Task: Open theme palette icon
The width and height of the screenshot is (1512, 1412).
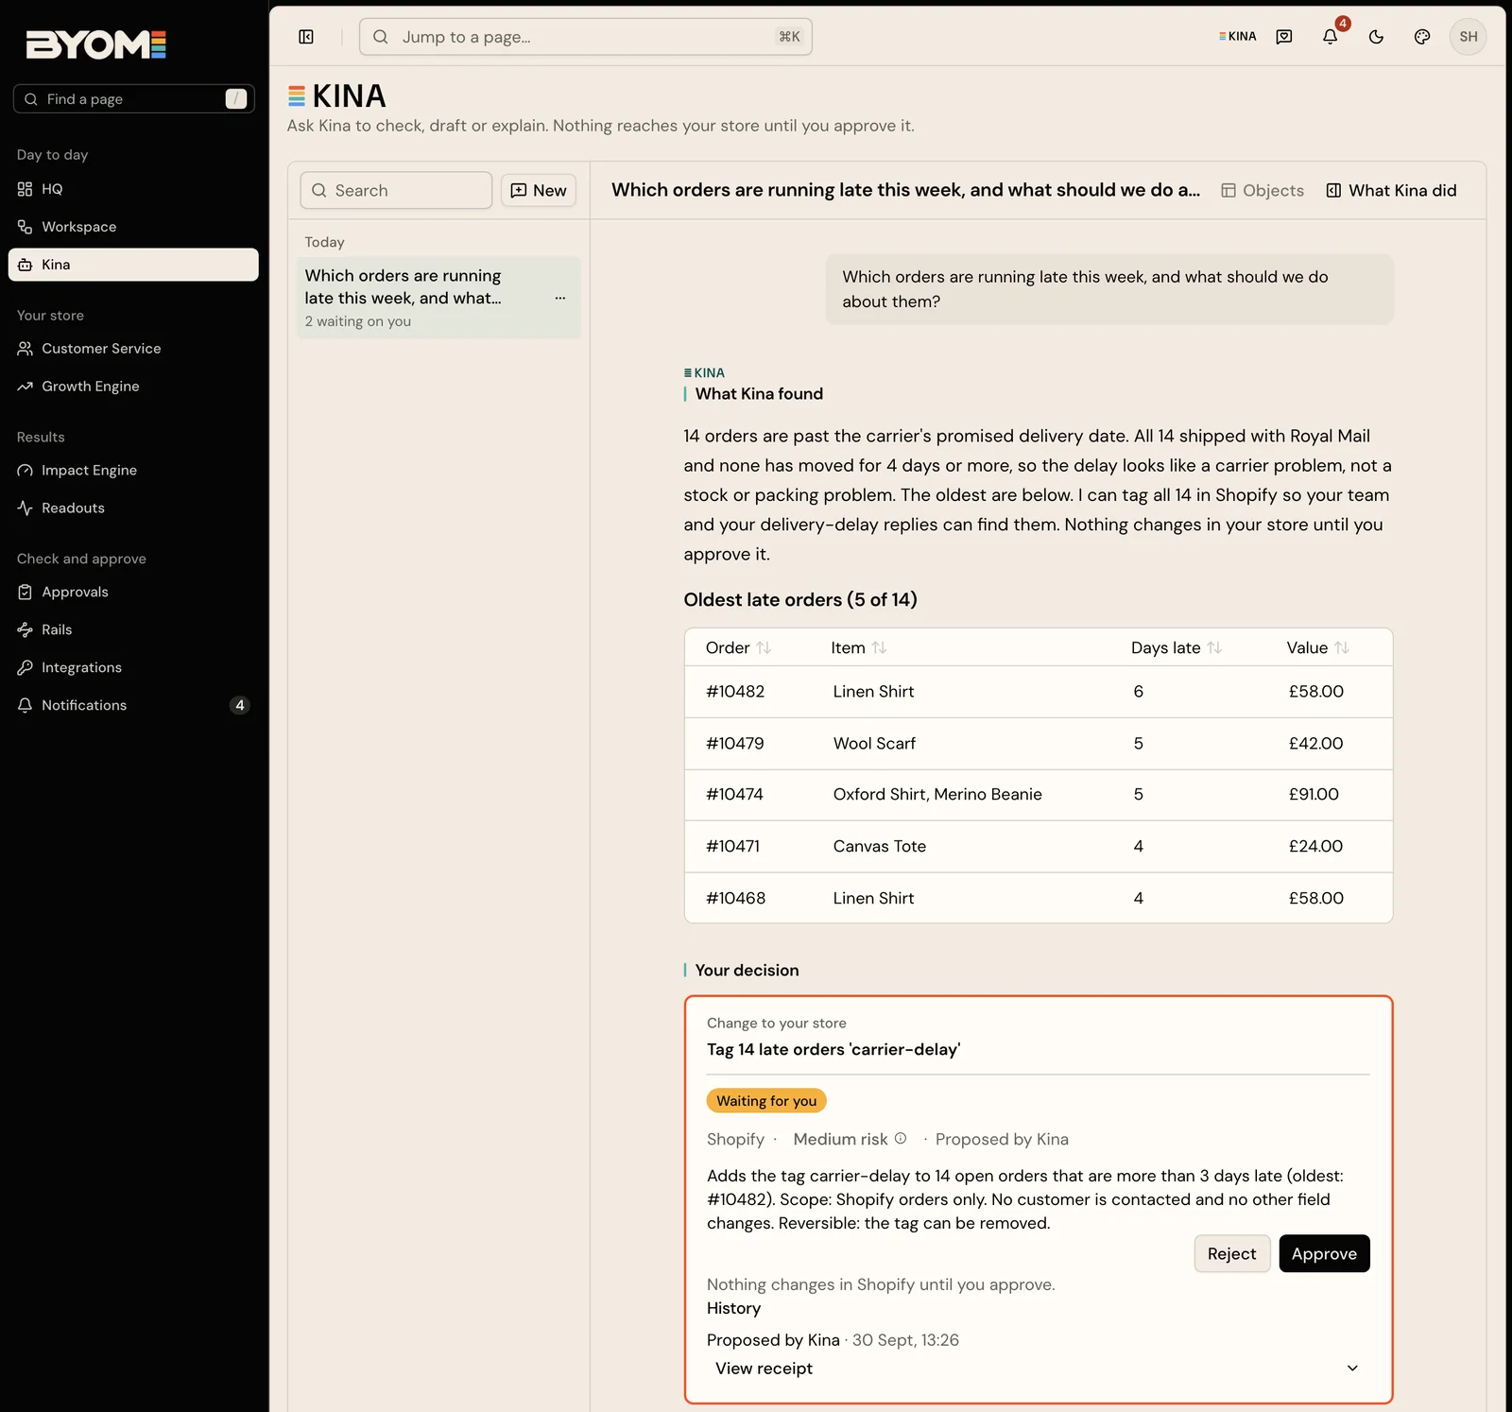Action: (1422, 37)
